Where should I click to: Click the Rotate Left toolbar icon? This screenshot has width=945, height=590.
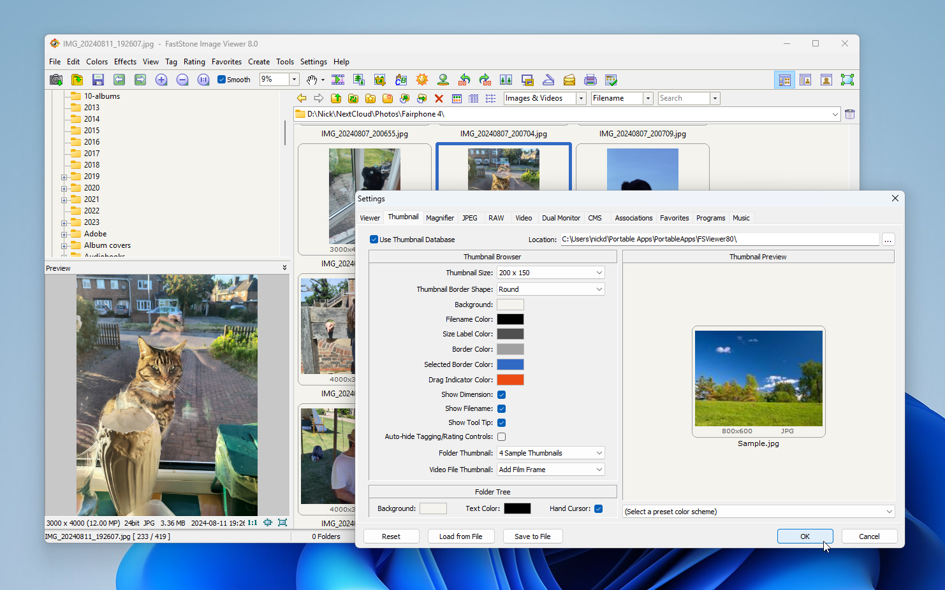tap(464, 80)
